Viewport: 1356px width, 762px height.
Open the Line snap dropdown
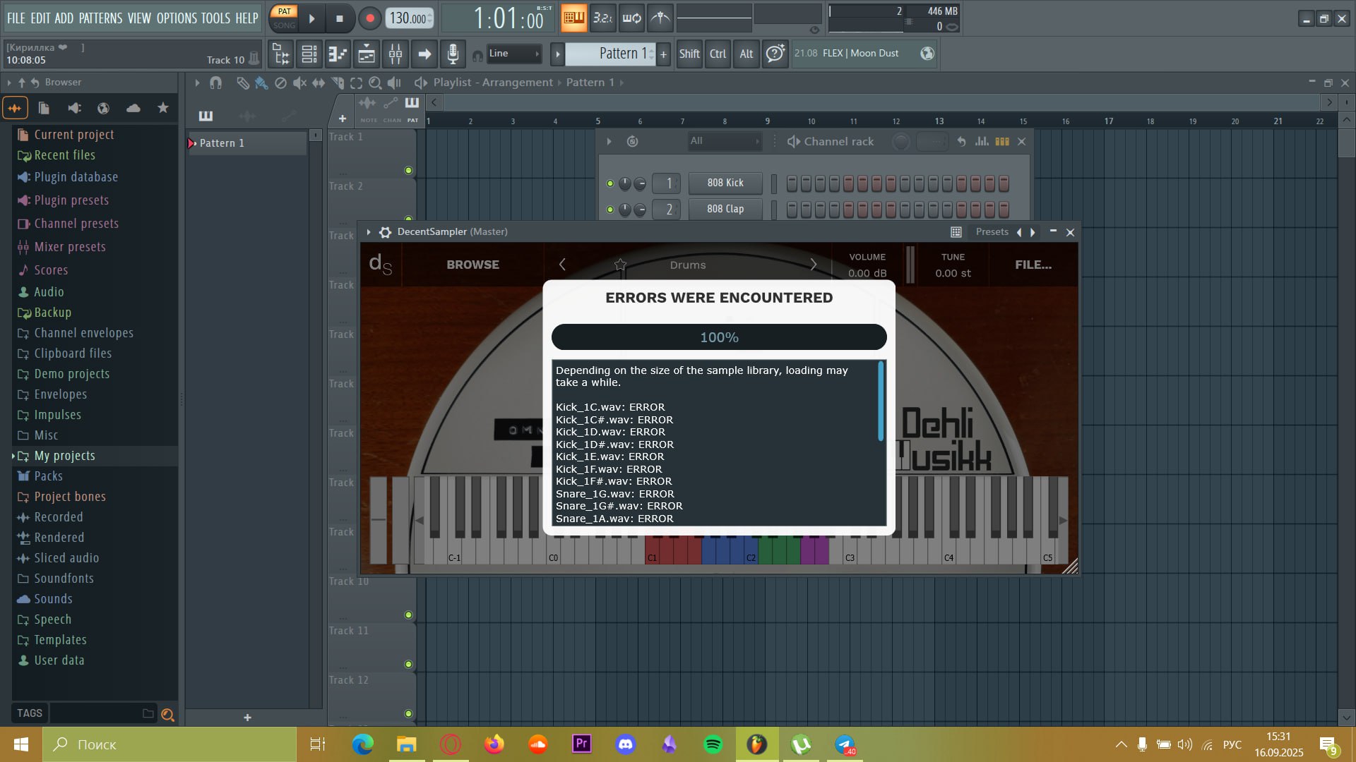click(x=514, y=54)
